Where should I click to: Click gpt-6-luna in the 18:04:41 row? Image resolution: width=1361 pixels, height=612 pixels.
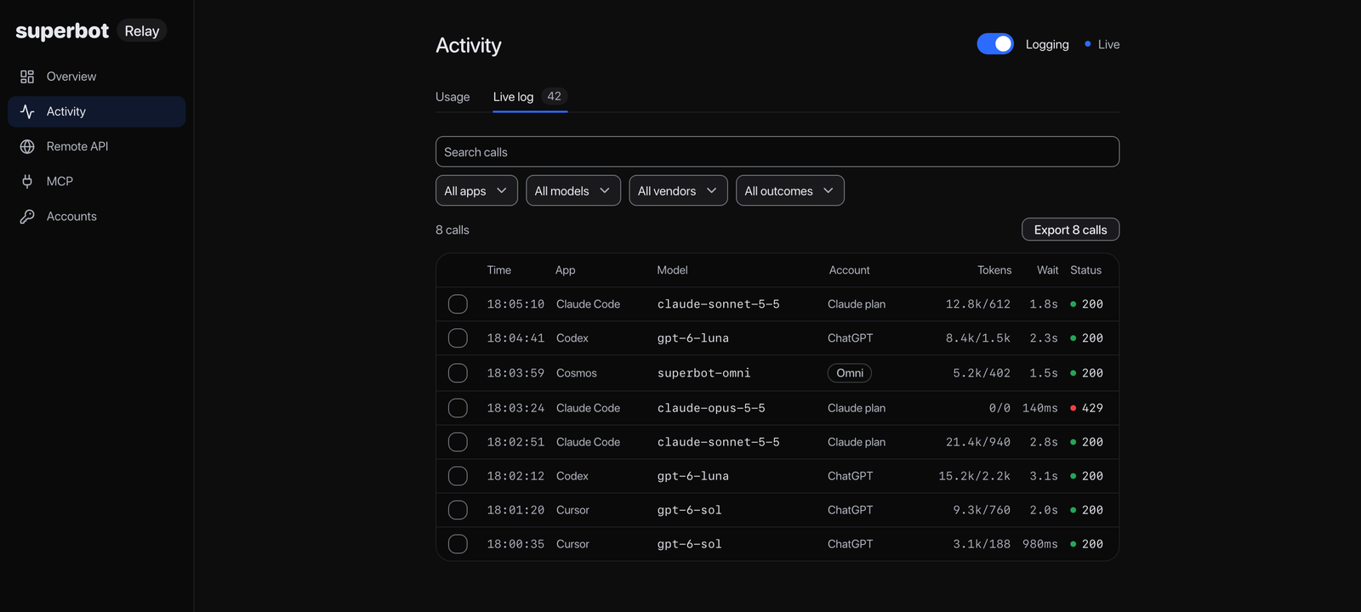click(x=693, y=337)
